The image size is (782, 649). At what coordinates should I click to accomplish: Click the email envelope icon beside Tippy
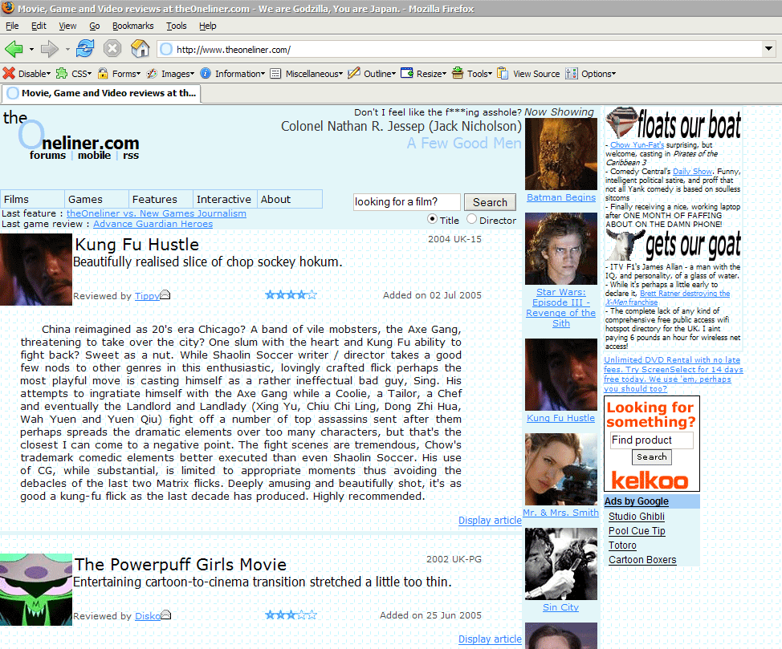pos(165,295)
